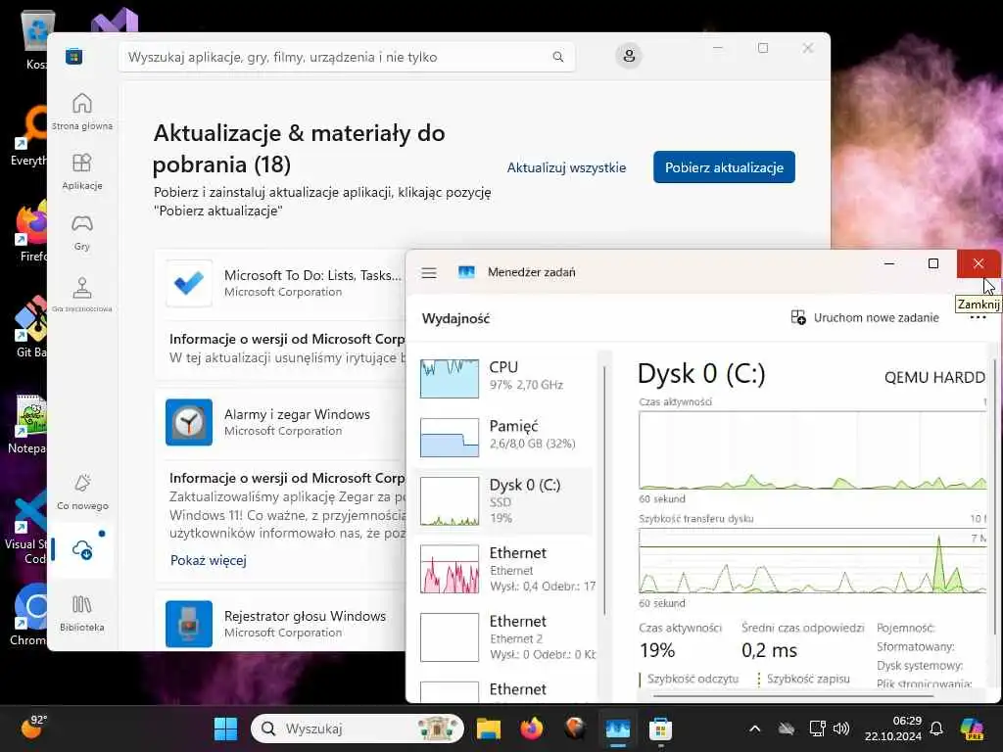Image resolution: width=1003 pixels, height=752 pixels.
Task: Open File Explorer from the taskbar
Action: point(489,728)
